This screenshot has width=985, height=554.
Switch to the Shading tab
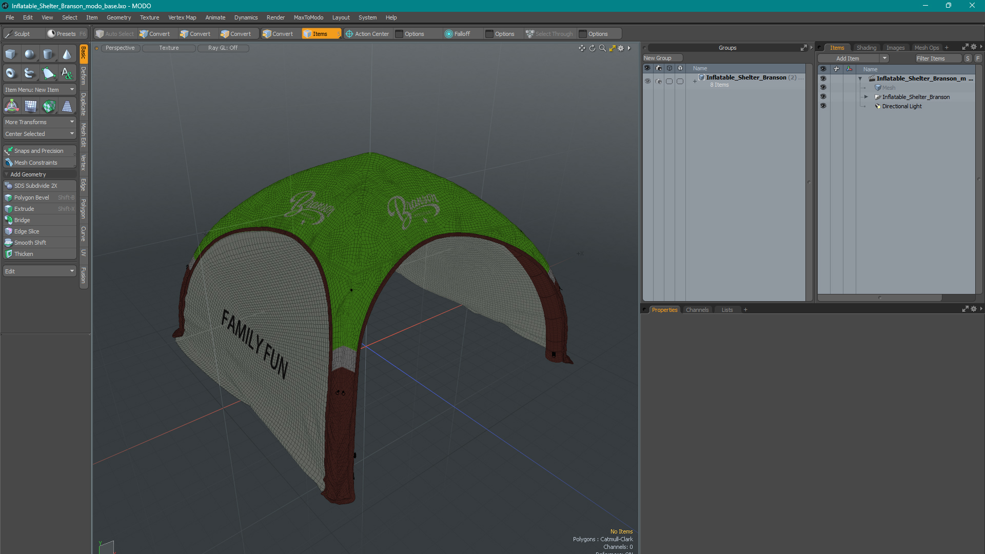pyautogui.click(x=866, y=48)
